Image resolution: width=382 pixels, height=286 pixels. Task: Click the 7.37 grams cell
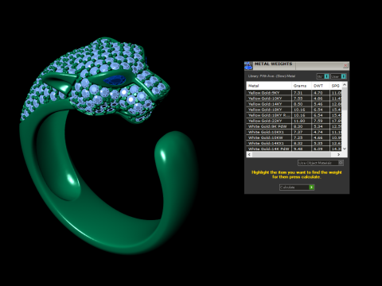pos(302,132)
